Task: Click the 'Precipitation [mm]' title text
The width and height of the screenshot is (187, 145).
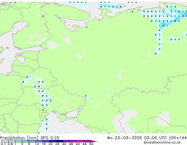Action: click(19, 138)
